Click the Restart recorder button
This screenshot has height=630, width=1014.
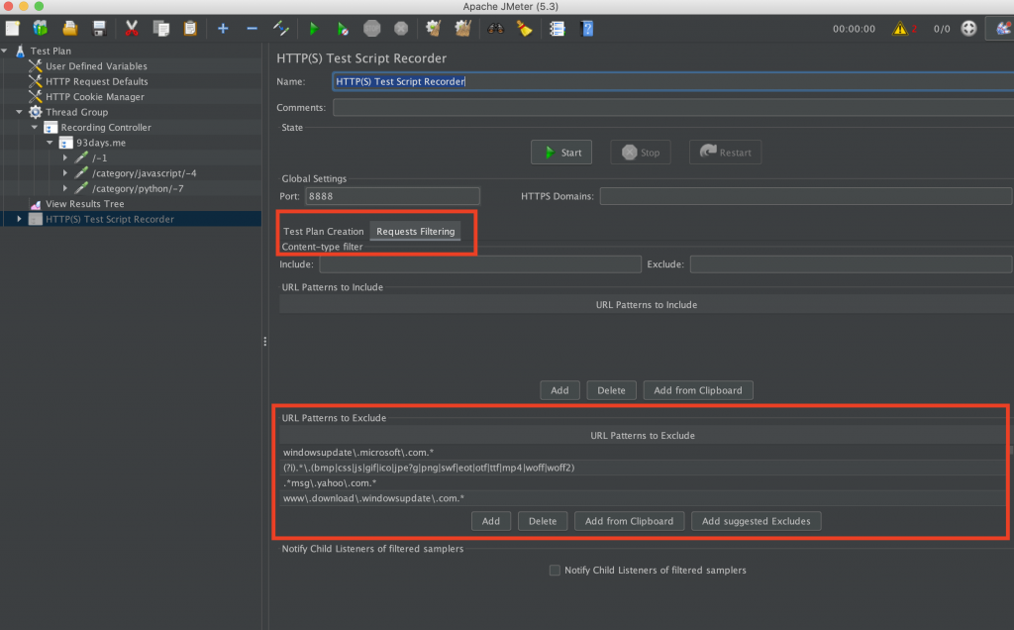pyautogui.click(x=725, y=152)
